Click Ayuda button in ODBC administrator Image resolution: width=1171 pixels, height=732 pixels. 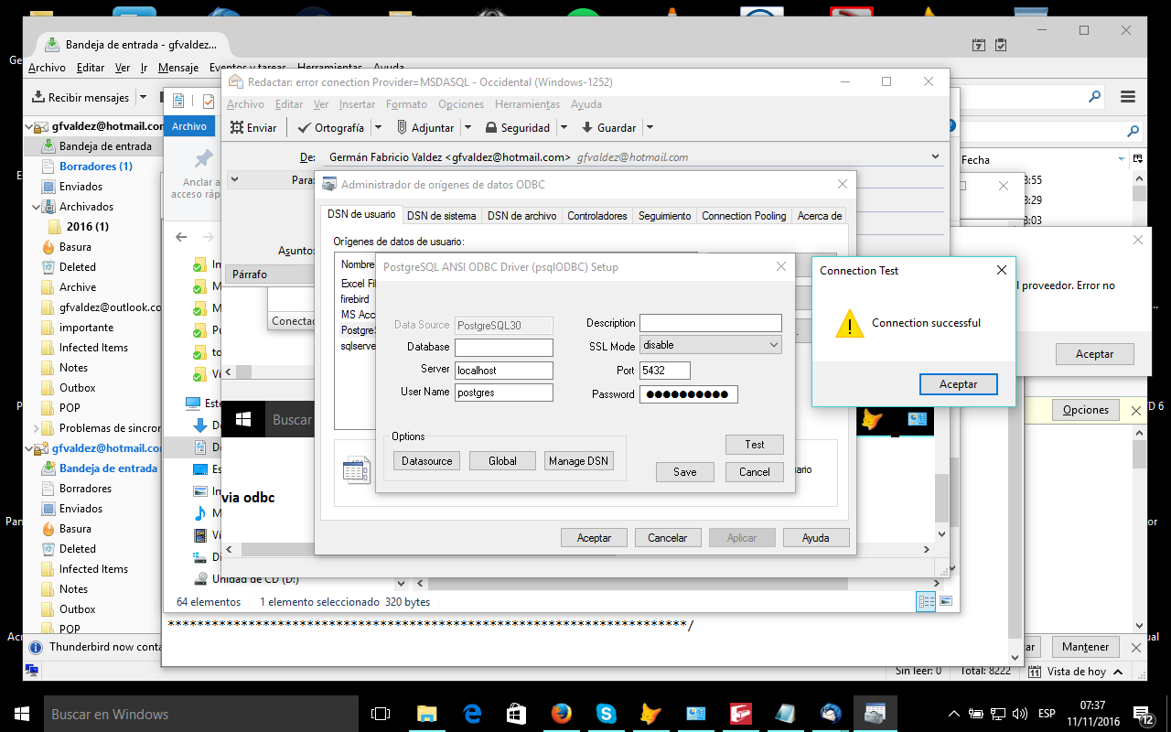tap(815, 538)
